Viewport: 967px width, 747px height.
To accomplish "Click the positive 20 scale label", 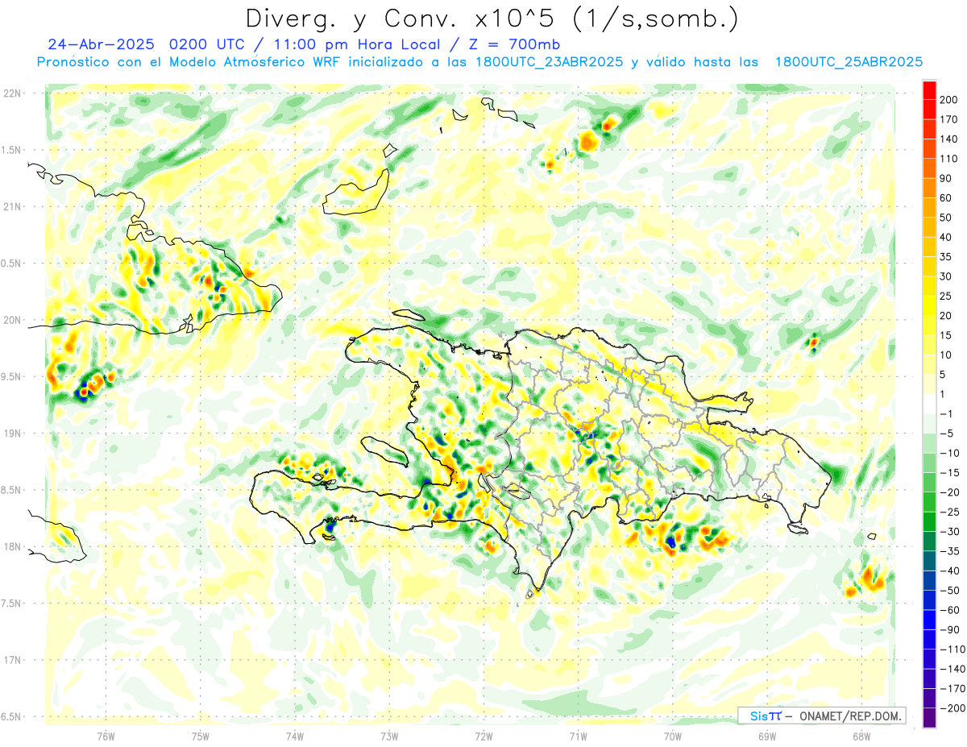I will pos(946,316).
